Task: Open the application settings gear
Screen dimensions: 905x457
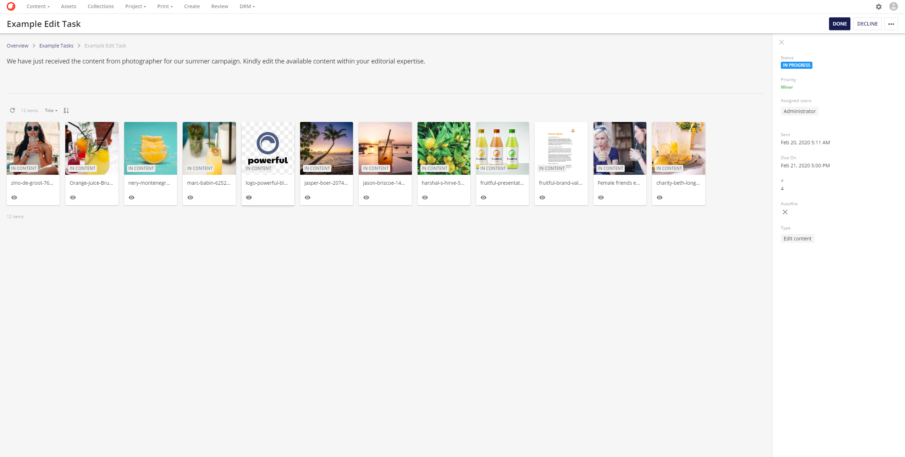Action: click(x=879, y=6)
